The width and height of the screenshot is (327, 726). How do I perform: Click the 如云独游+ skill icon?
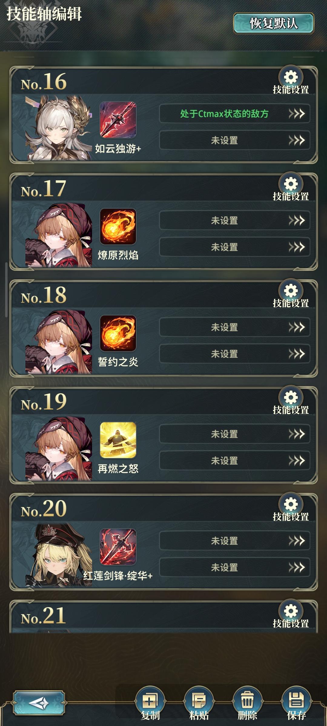point(118,120)
